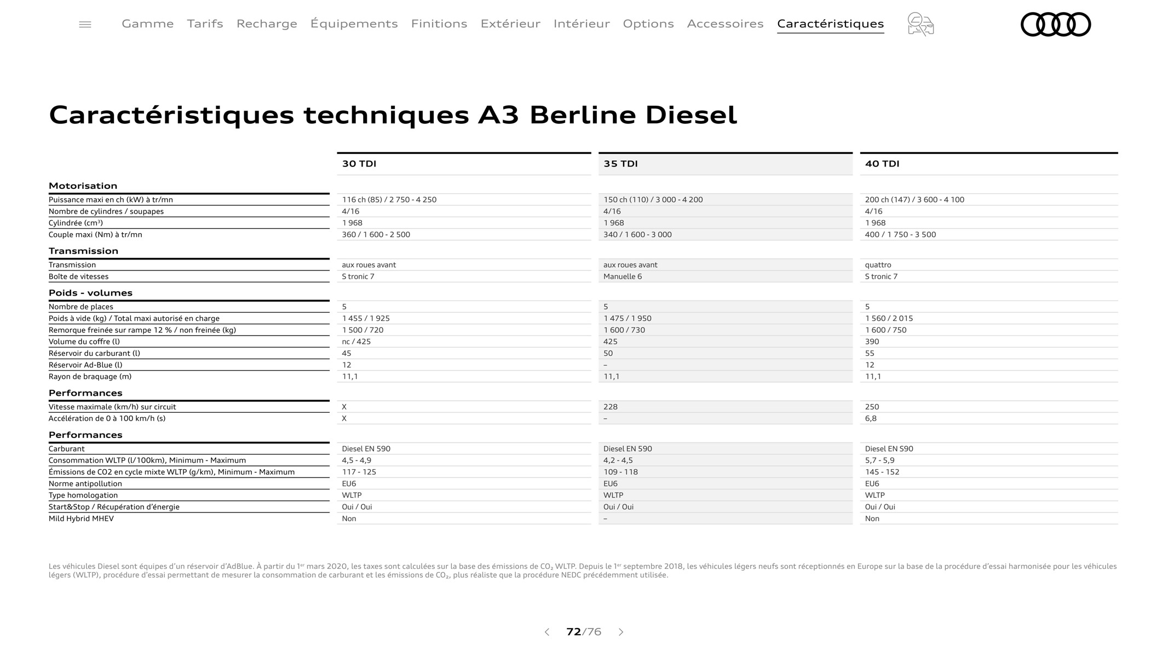Click 'Réservoir du carburant (l)' label

point(94,353)
